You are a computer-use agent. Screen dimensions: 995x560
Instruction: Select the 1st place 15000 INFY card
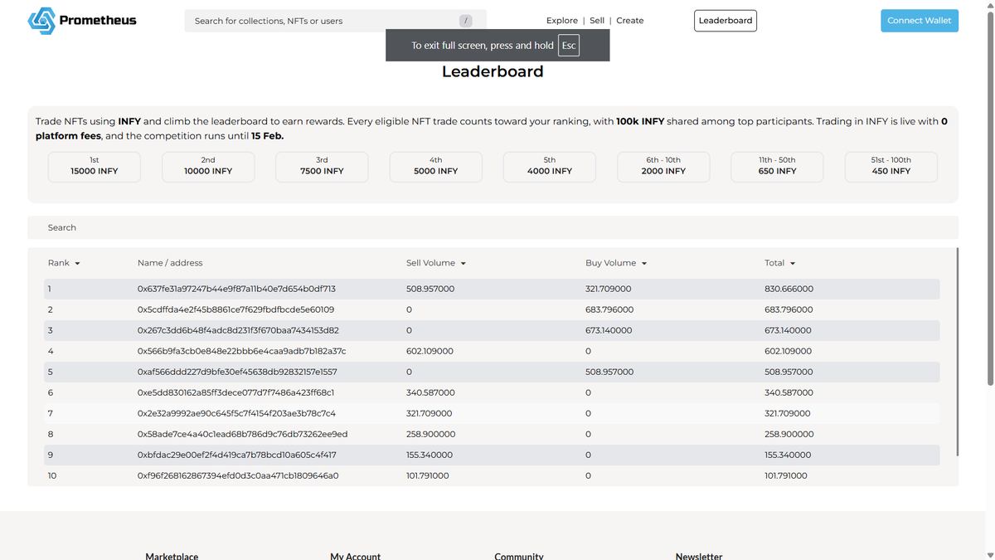tap(95, 167)
